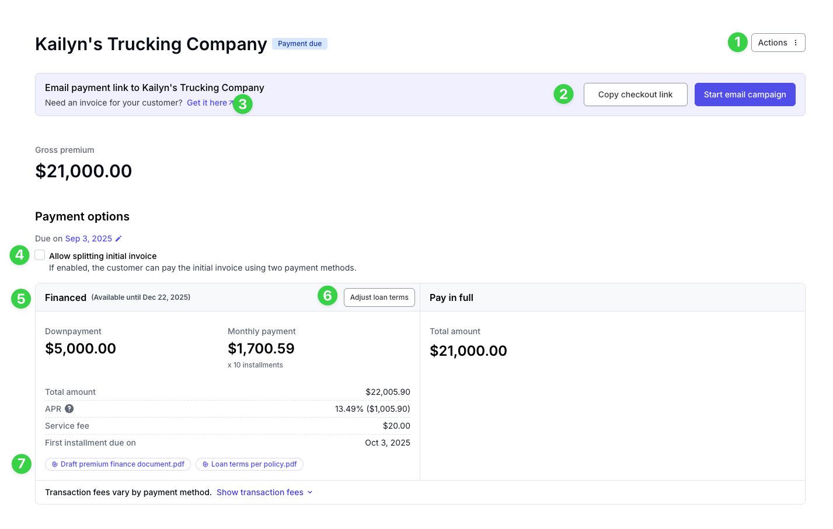Select the Financed payment option header
Viewport: 833px width, 529px height.
(x=228, y=297)
